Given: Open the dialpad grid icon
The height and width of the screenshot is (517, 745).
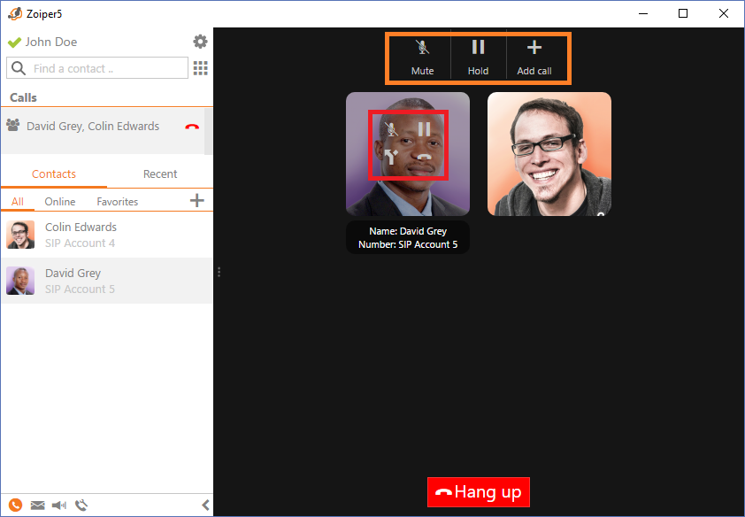Looking at the screenshot, I should pos(200,68).
